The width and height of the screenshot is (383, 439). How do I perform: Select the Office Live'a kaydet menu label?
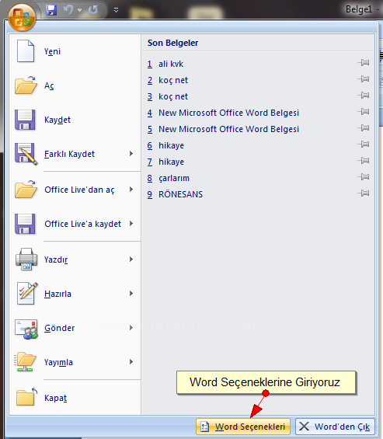click(83, 224)
